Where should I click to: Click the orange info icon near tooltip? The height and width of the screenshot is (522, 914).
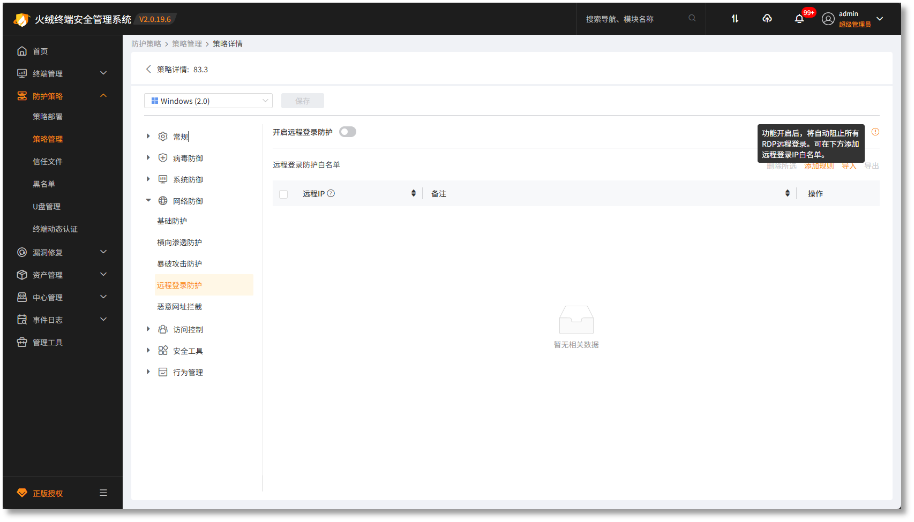[x=875, y=132]
